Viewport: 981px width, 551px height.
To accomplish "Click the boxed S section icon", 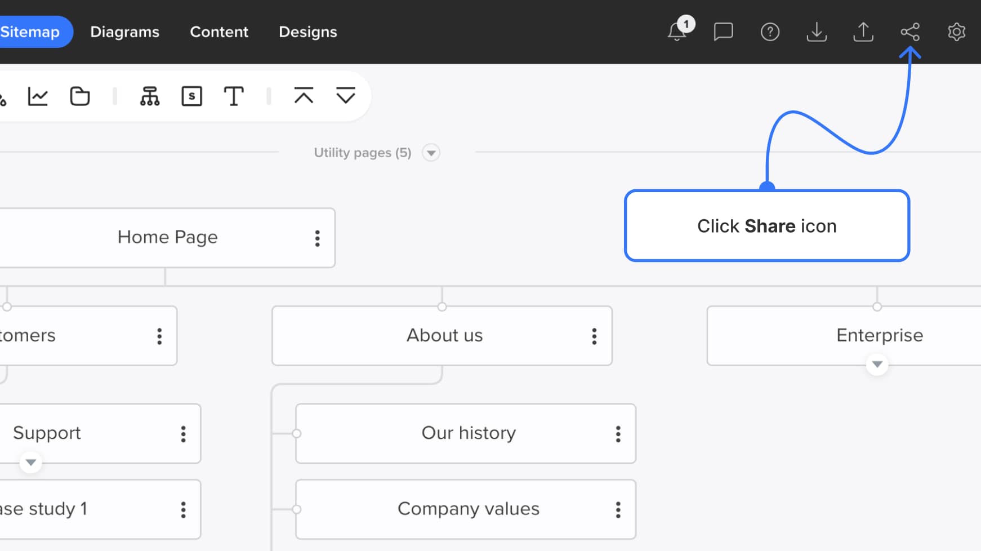I will [192, 96].
